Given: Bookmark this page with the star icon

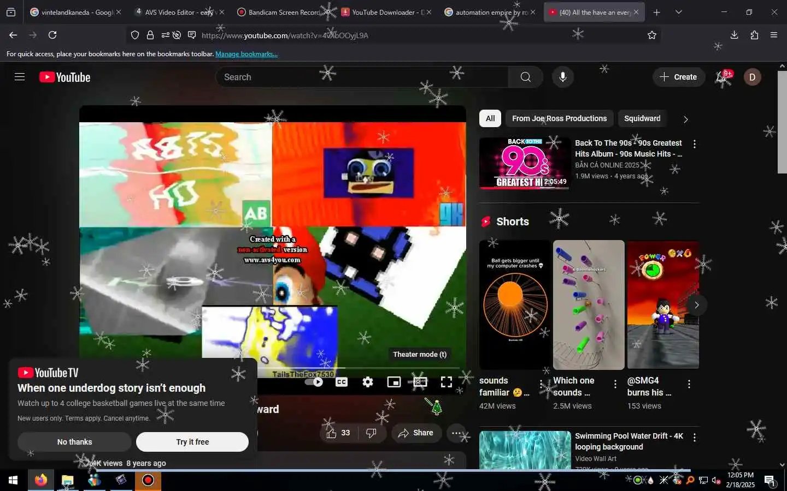Looking at the screenshot, I should click(651, 35).
